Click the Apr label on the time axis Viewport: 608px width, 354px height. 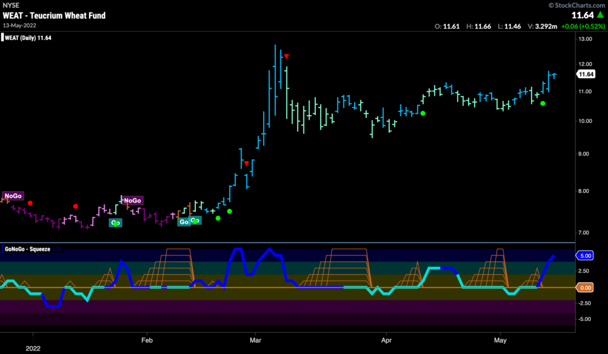click(x=386, y=340)
